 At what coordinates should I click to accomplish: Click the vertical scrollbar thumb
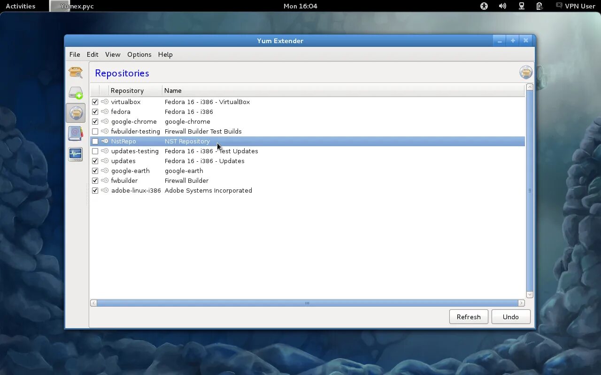pyautogui.click(x=530, y=191)
